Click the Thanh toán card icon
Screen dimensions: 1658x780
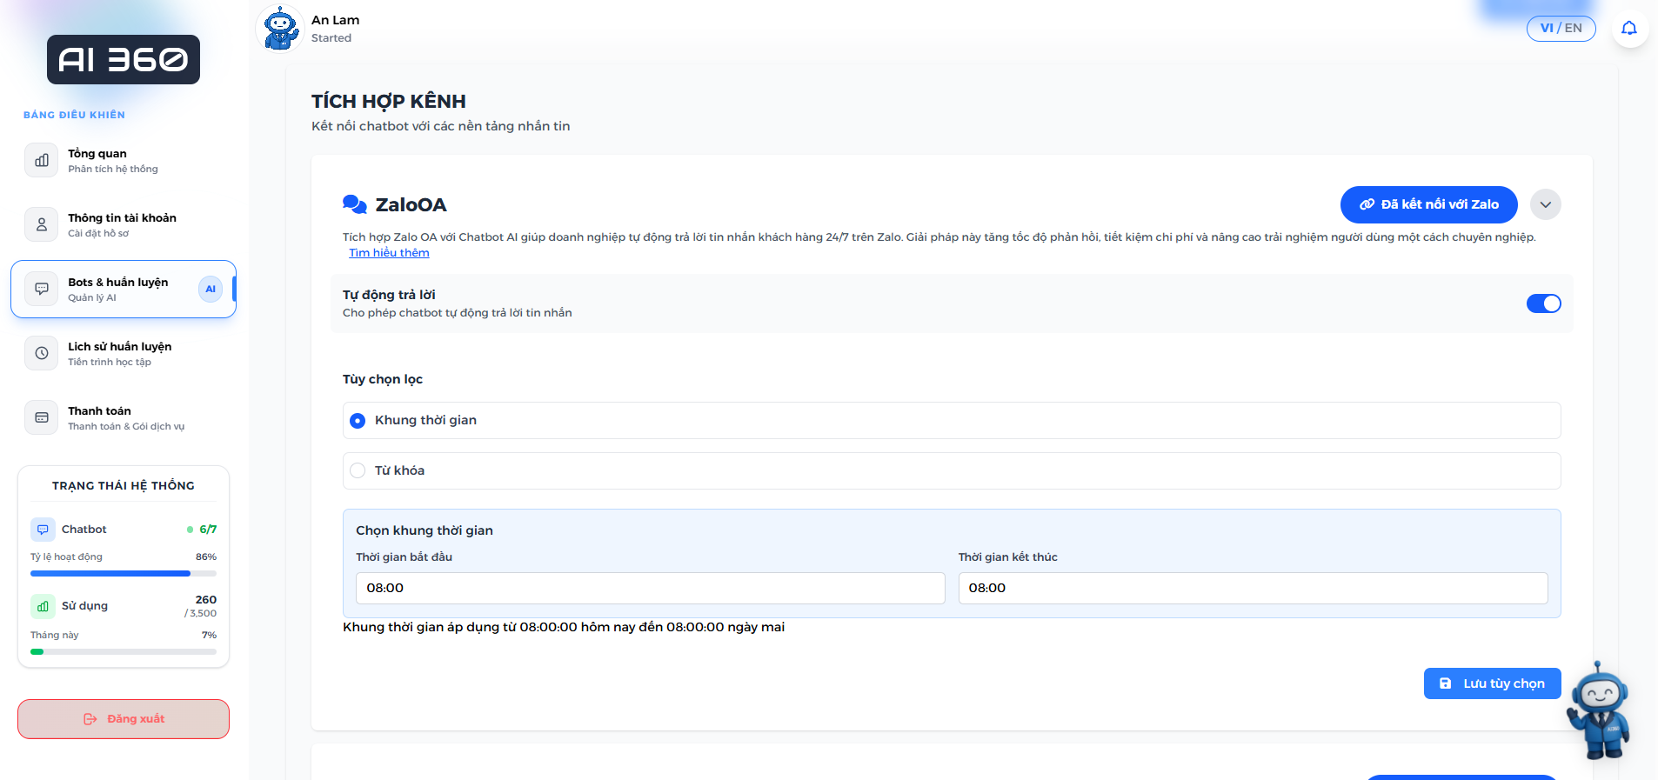pos(42,417)
